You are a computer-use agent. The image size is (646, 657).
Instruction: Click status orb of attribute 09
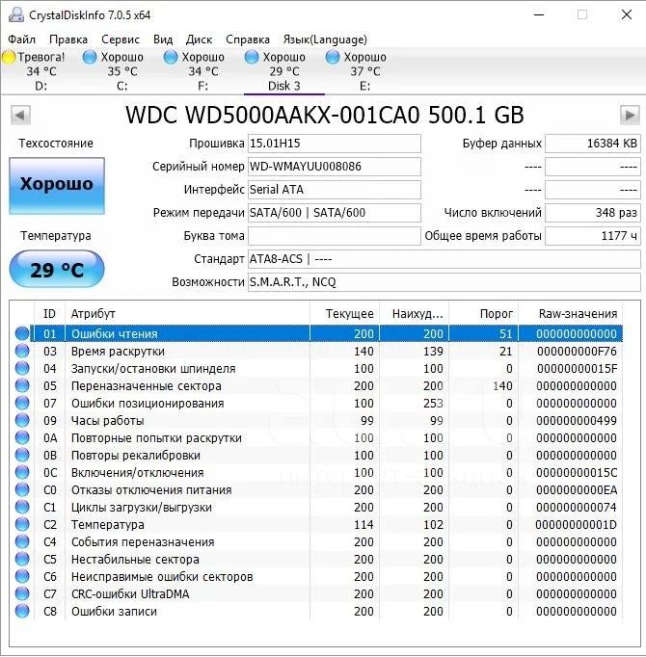22,420
